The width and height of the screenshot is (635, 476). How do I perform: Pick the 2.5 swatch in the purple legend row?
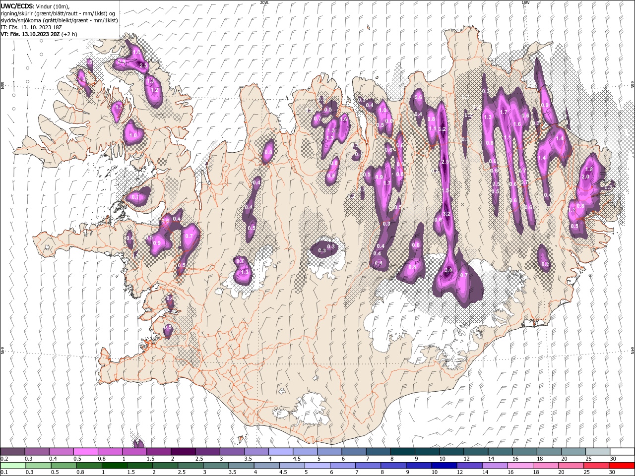(x=207, y=451)
